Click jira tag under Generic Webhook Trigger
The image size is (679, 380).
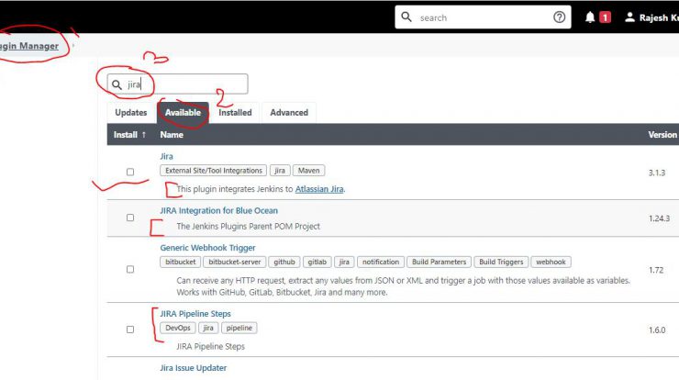click(x=344, y=263)
